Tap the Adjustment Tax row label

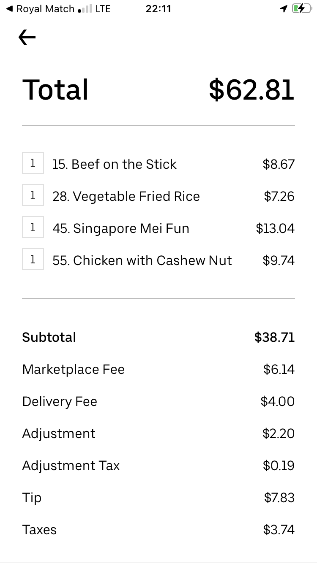pos(71,466)
